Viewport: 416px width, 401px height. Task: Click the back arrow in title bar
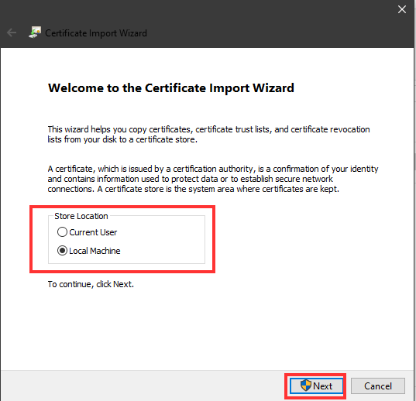click(12, 33)
